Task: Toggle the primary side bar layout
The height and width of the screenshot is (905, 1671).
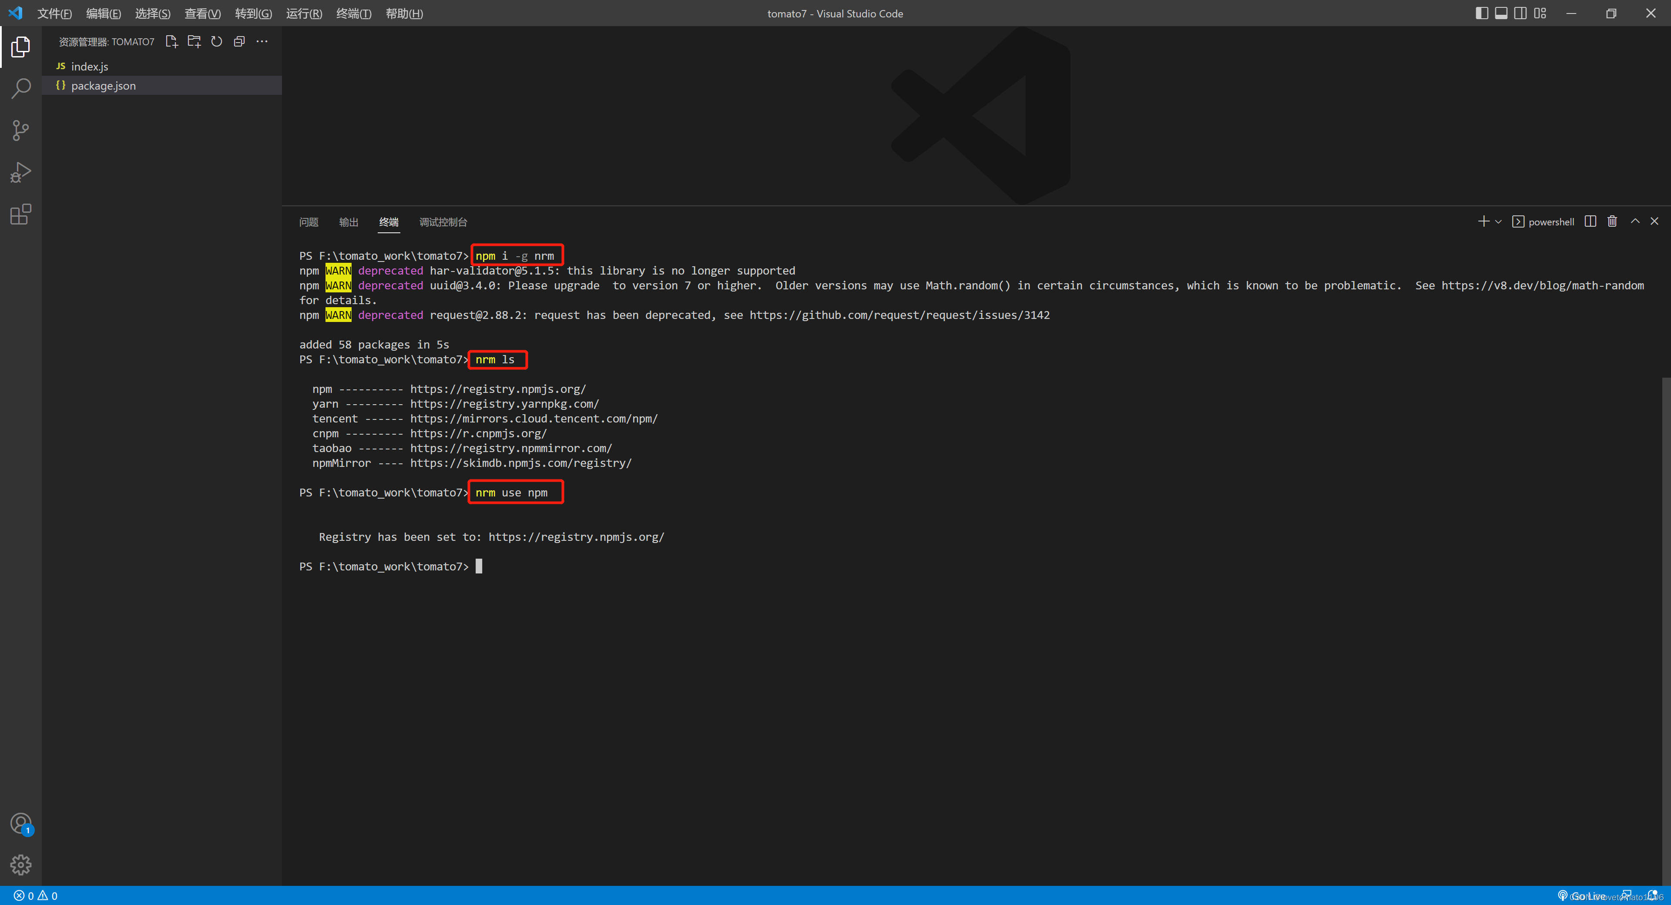Action: (x=1482, y=13)
